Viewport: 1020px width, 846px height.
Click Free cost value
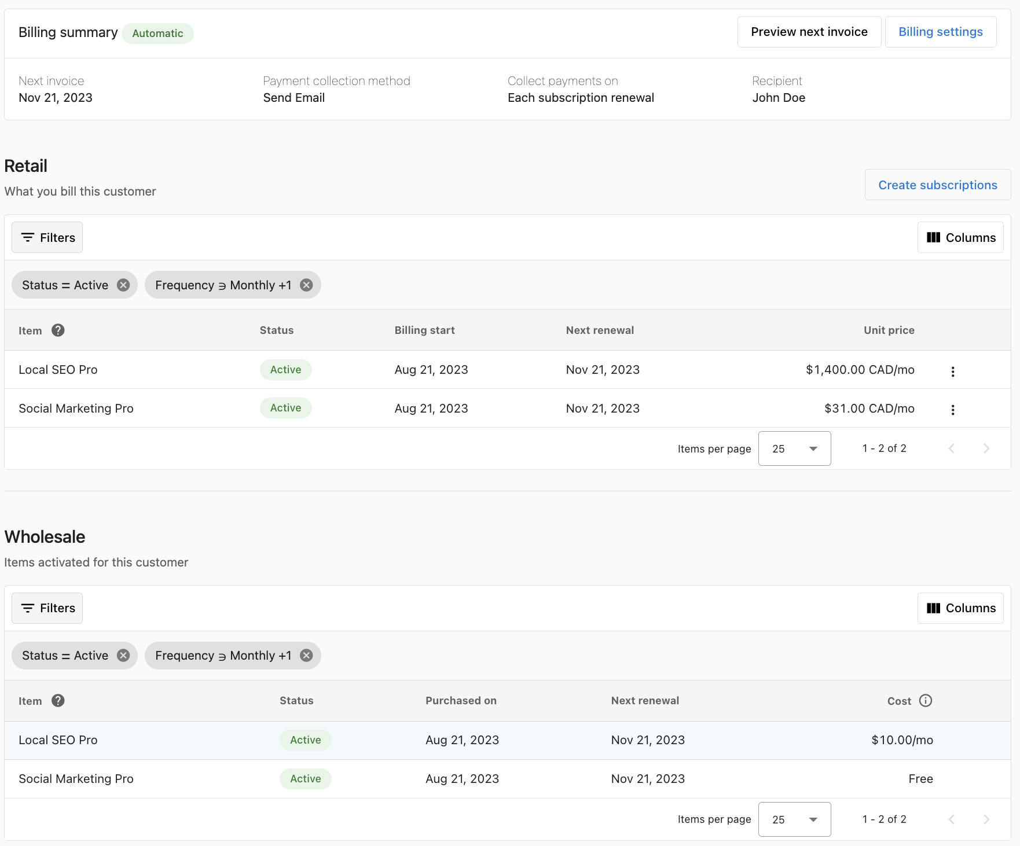point(920,779)
